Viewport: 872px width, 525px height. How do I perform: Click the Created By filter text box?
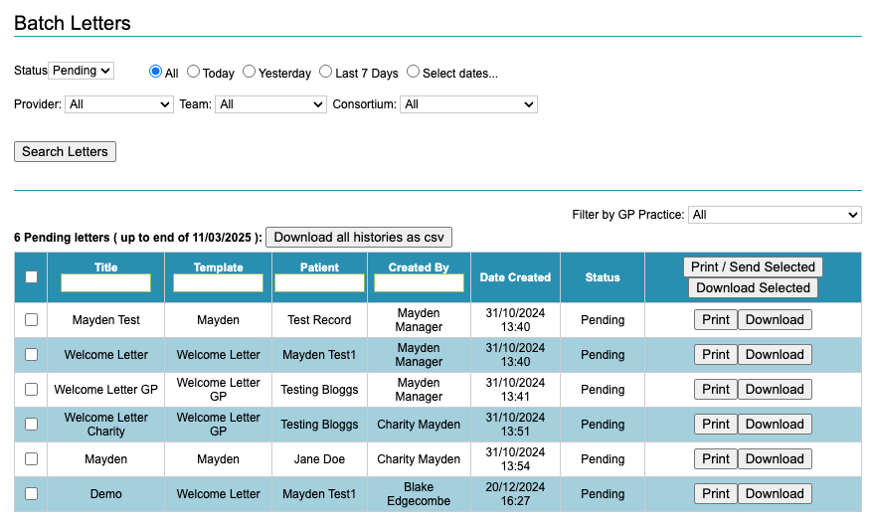pyautogui.click(x=419, y=283)
